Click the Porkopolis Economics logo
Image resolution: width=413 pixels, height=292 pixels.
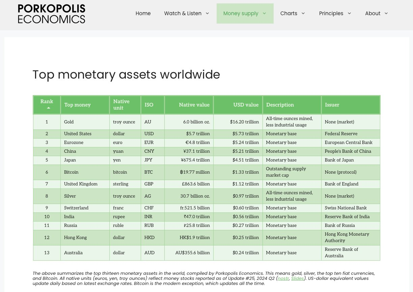coord(52,14)
